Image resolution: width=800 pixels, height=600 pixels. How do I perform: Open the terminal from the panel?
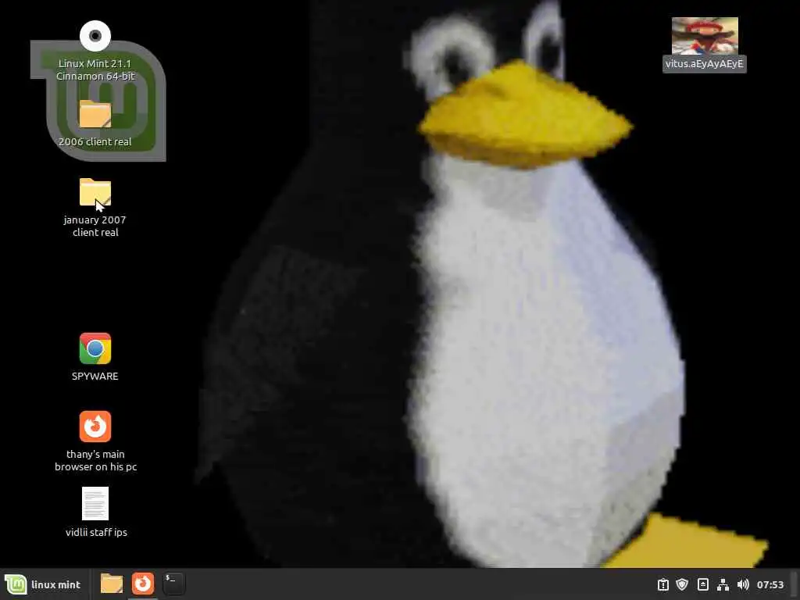(173, 584)
